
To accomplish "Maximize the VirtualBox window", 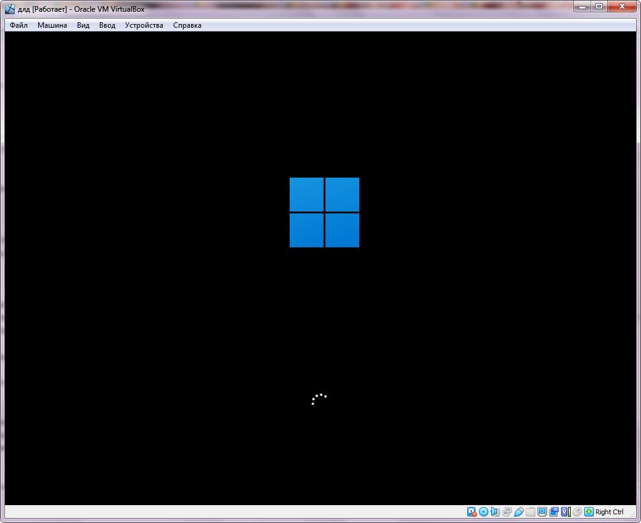I will coord(599,7).
